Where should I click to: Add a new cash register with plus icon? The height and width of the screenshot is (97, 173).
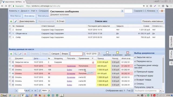(11, 21)
